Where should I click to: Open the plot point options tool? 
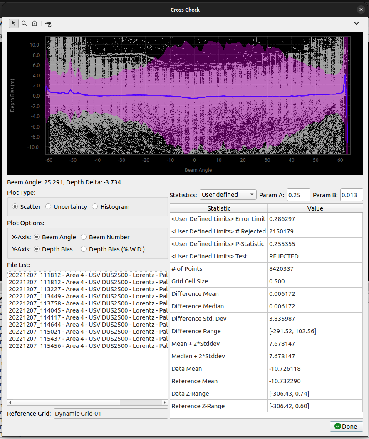(x=49, y=24)
